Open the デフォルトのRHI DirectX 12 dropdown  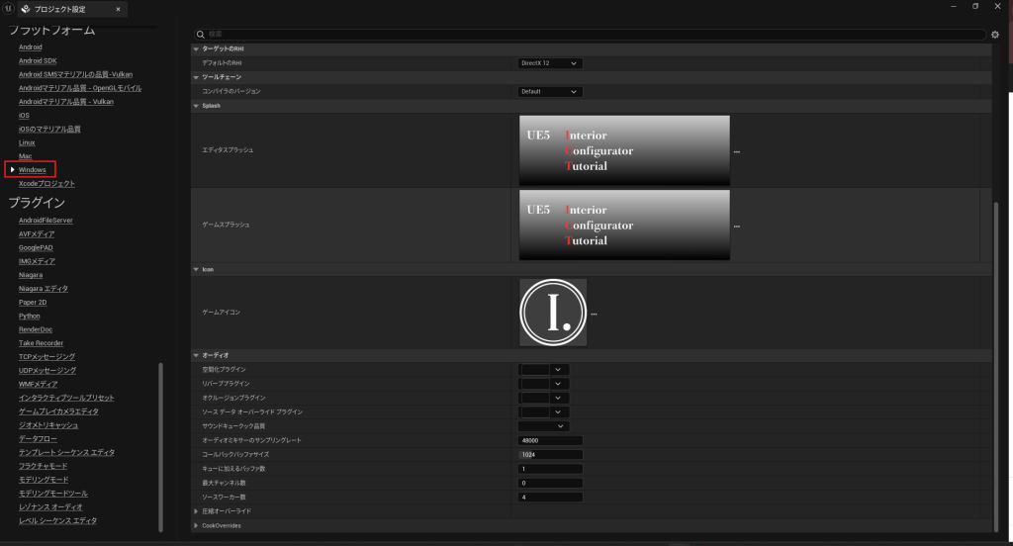[550, 63]
